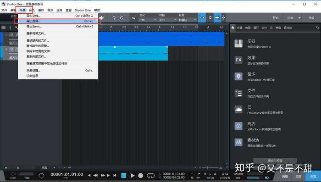Open the 素材池 waveform icon
This screenshot has height=182, width=321.
pos(238,142)
